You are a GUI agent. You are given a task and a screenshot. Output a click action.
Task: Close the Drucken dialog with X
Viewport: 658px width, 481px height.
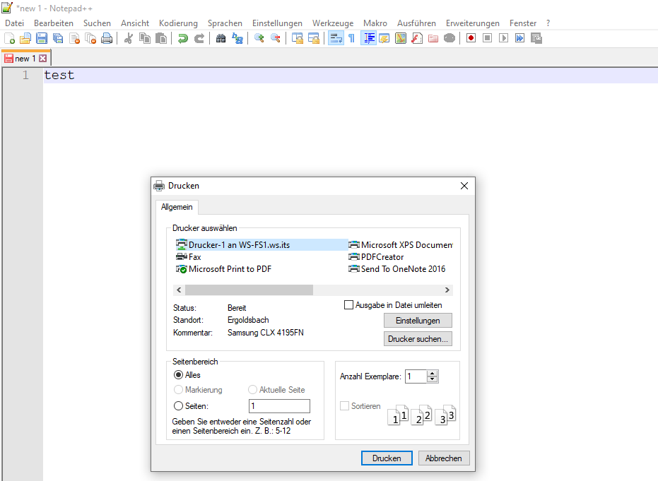click(464, 186)
